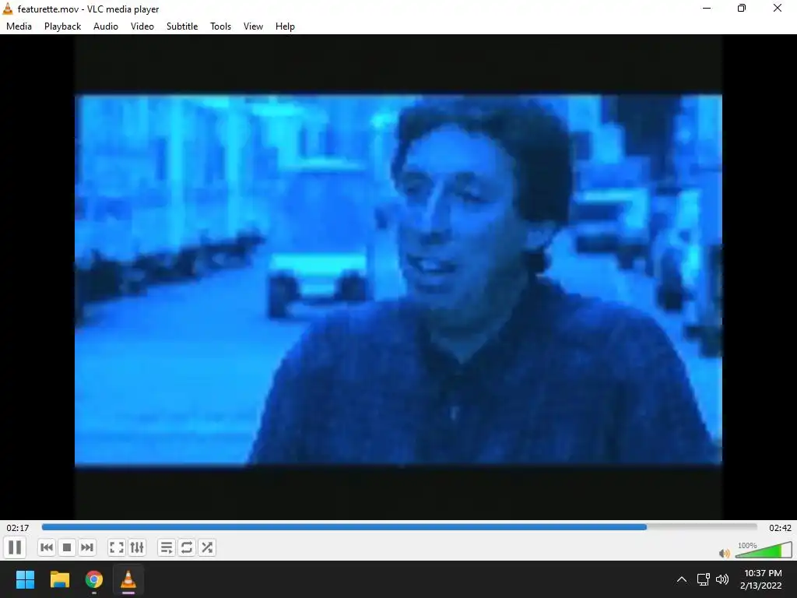Open the Tools menu
Image resolution: width=797 pixels, height=598 pixels.
(220, 26)
